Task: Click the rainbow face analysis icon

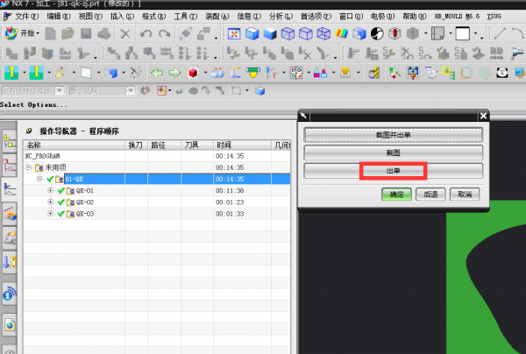Action: coord(342,33)
